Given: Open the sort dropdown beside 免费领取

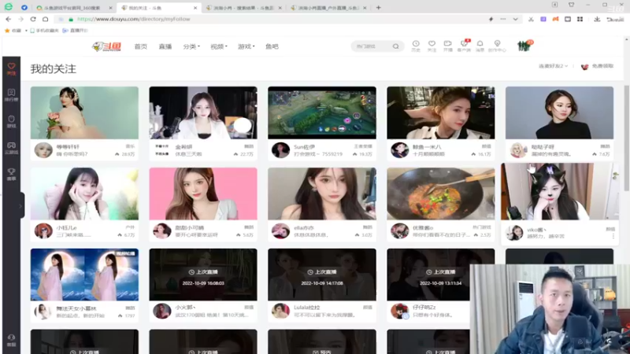Looking at the screenshot, I should pos(554,66).
